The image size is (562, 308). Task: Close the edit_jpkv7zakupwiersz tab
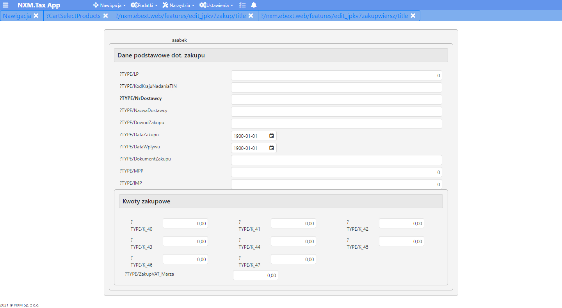413,16
